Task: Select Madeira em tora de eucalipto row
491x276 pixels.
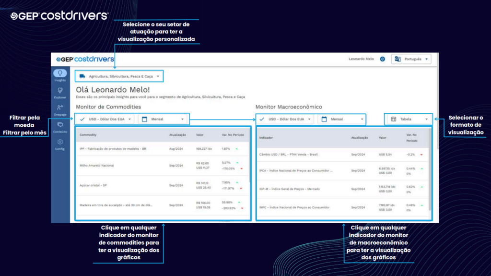Action: (x=163, y=205)
